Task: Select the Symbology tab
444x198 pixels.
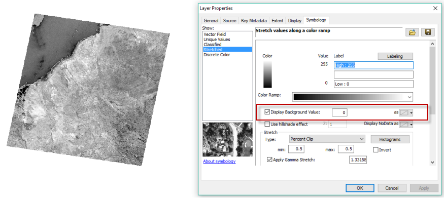Action: pos(316,20)
